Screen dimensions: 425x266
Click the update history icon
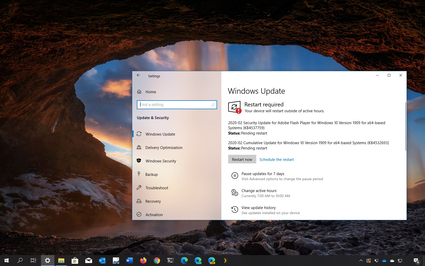235,210
